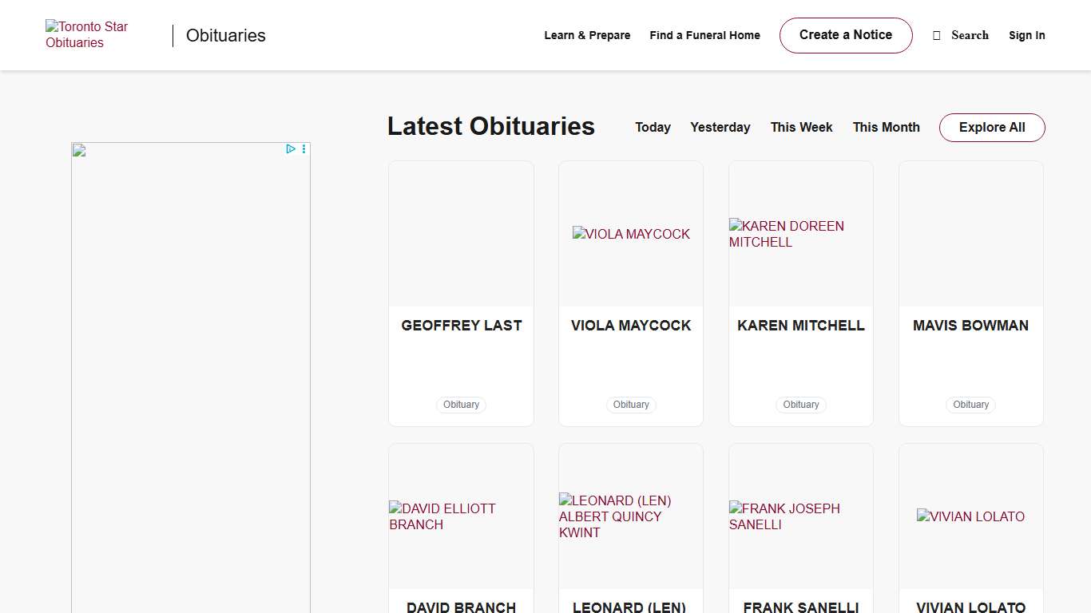Click the Create a Notice button

pos(845,35)
